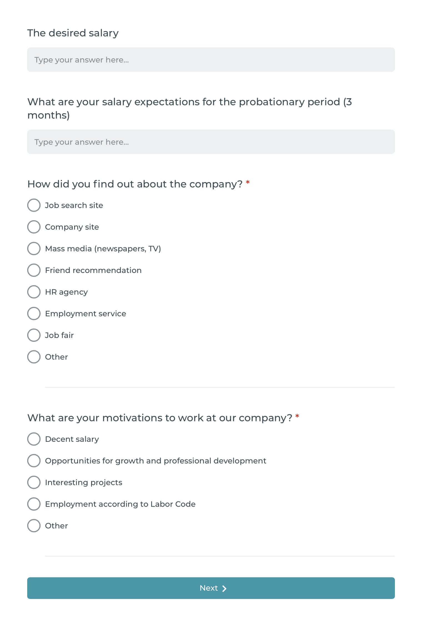Screen dimensions: 421x617
Task: Choose the Job fair option
Action: (x=34, y=335)
